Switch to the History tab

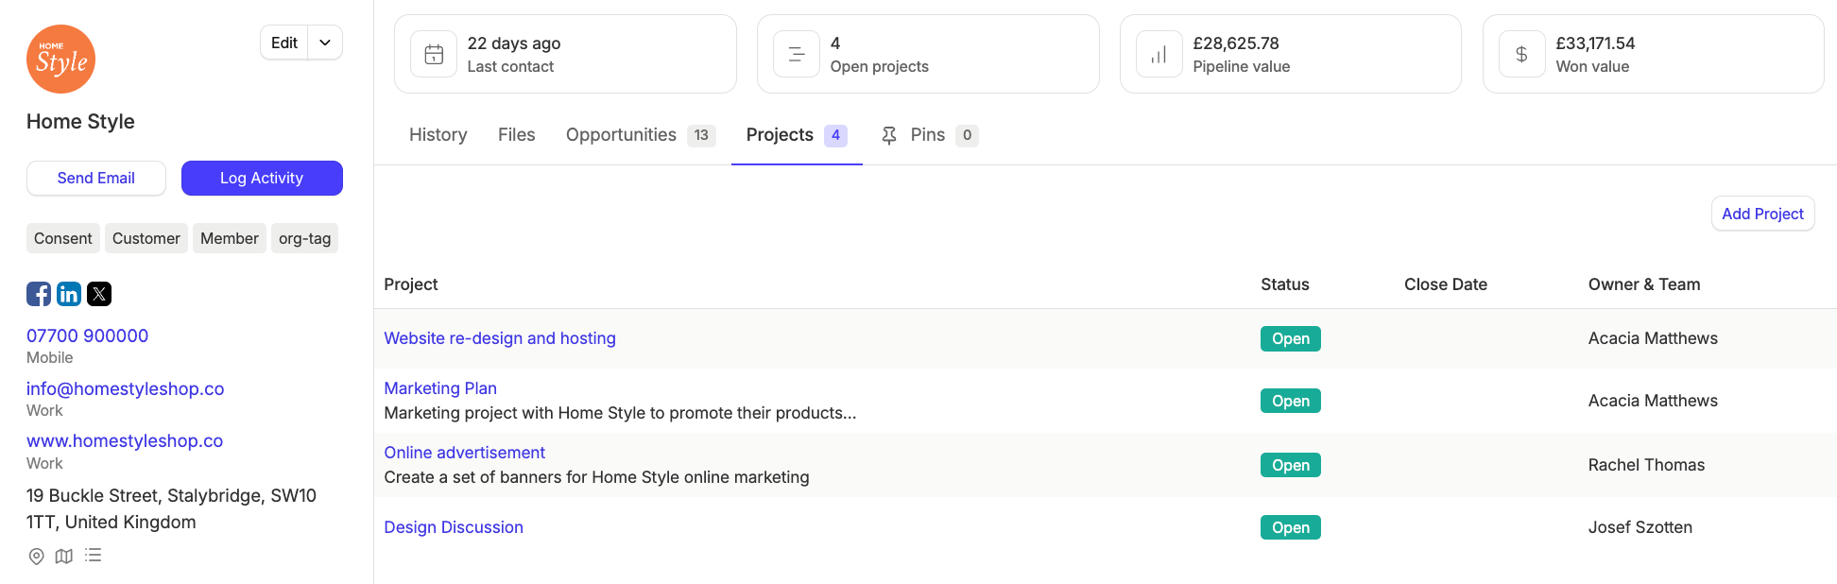pyautogui.click(x=438, y=135)
